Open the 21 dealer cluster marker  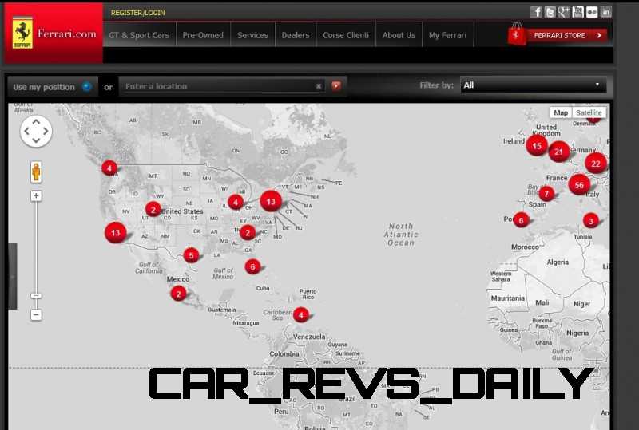click(x=558, y=152)
